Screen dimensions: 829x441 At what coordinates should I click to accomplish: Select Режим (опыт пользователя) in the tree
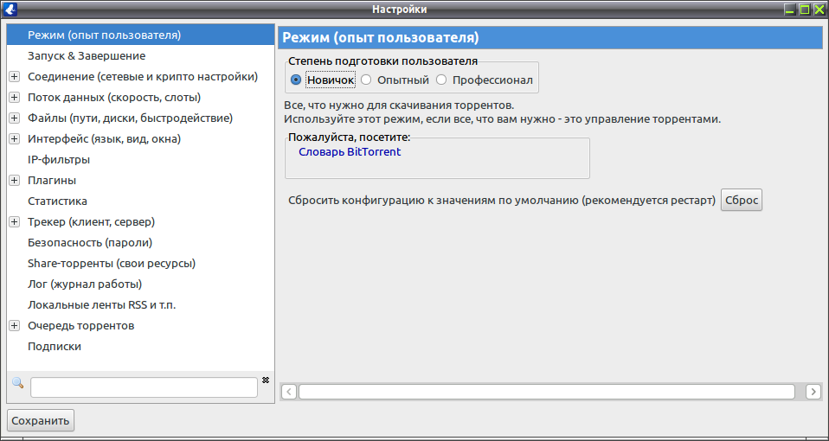point(141,35)
